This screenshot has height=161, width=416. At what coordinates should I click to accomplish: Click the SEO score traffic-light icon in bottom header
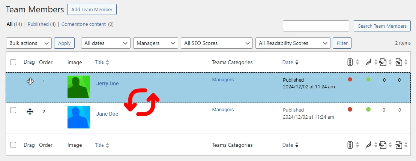(350, 145)
